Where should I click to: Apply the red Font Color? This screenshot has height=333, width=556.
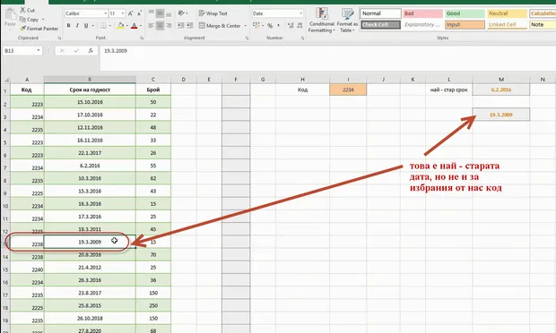pyautogui.click(x=134, y=25)
